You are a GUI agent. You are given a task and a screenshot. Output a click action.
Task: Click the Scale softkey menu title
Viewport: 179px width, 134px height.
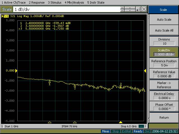coord(163,10)
